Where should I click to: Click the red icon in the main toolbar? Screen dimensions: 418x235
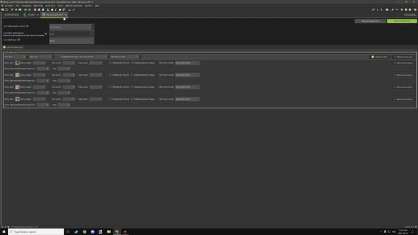point(35,10)
